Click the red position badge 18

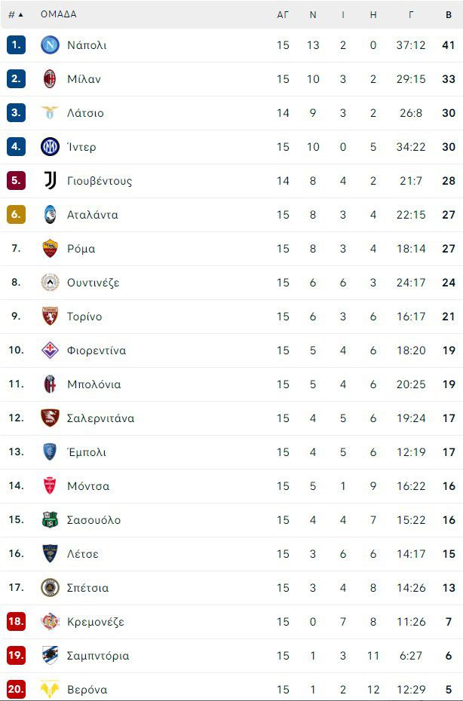pos(16,622)
